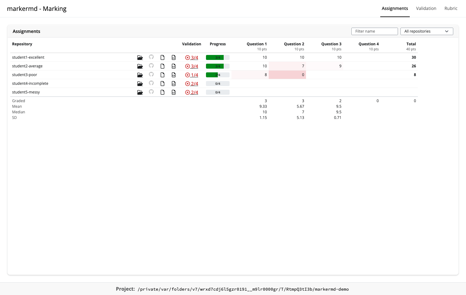The image size is (466, 295).
Task: Click the Validation column header
Action: pos(192,44)
